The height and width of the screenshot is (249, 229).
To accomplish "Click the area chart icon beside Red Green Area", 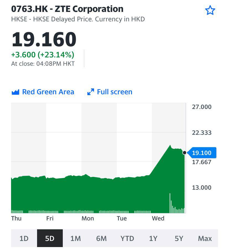I will point(15,92).
